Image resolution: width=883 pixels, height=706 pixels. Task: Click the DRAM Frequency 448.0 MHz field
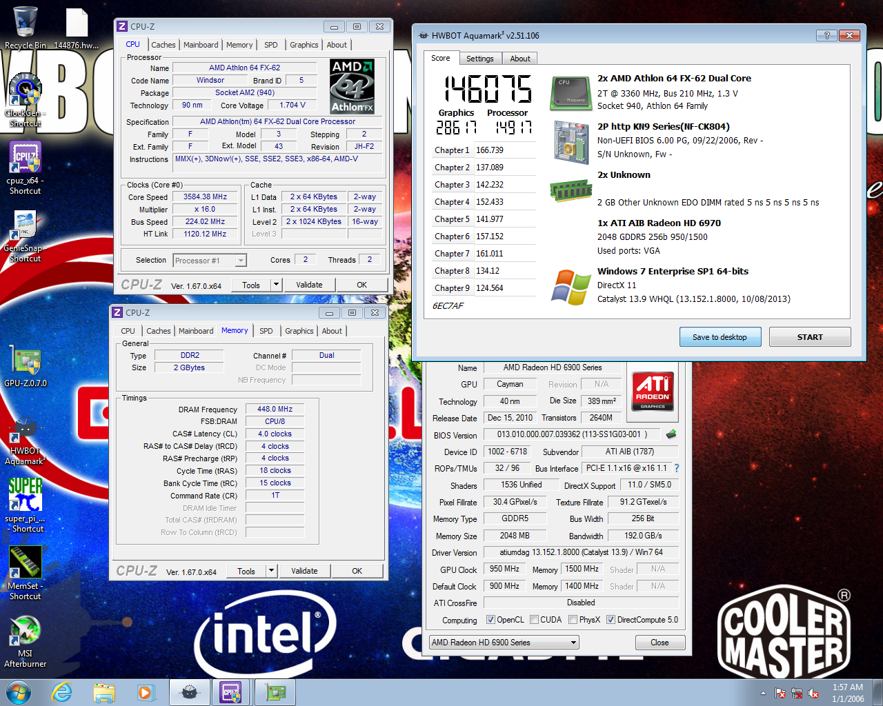click(x=275, y=409)
